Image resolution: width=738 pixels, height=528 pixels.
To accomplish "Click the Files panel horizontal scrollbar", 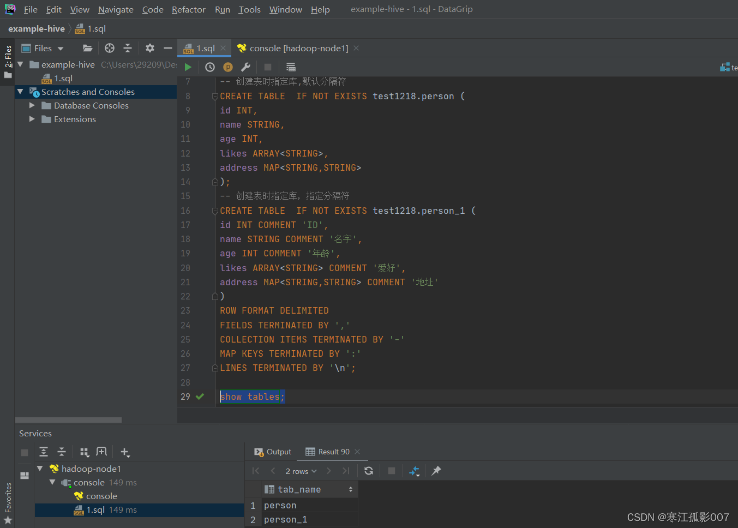I will (x=68, y=420).
